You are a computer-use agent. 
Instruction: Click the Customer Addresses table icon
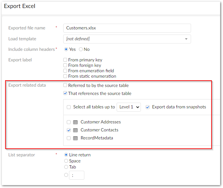click(75, 122)
